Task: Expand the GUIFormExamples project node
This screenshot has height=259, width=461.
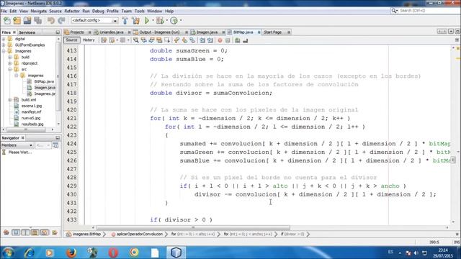Action: point(4,45)
